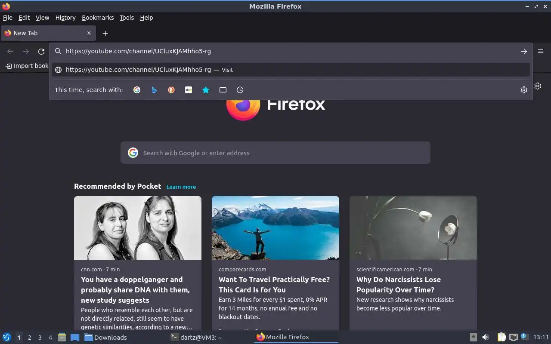Viewport: 551px width, 344px height.
Task: Open the Tools menu
Action: coord(127,18)
